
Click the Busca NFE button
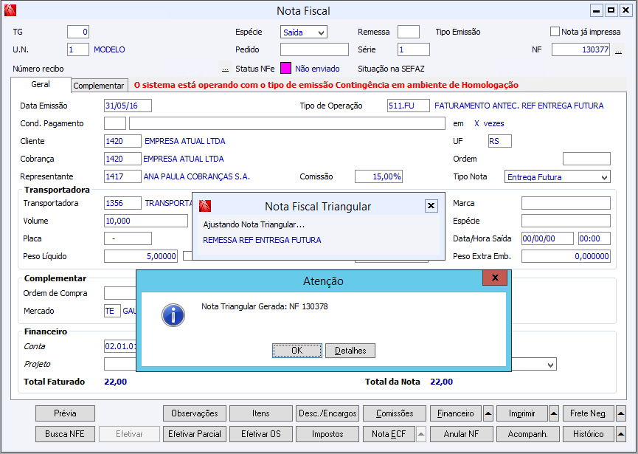pyautogui.click(x=65, y=434)
